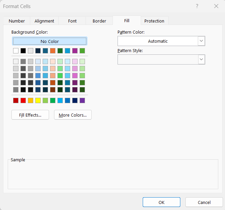Image resolution: width=225 pixels, height=210 pixels.
Task: Choose the bright red standard color
Action: pos(23,100)
